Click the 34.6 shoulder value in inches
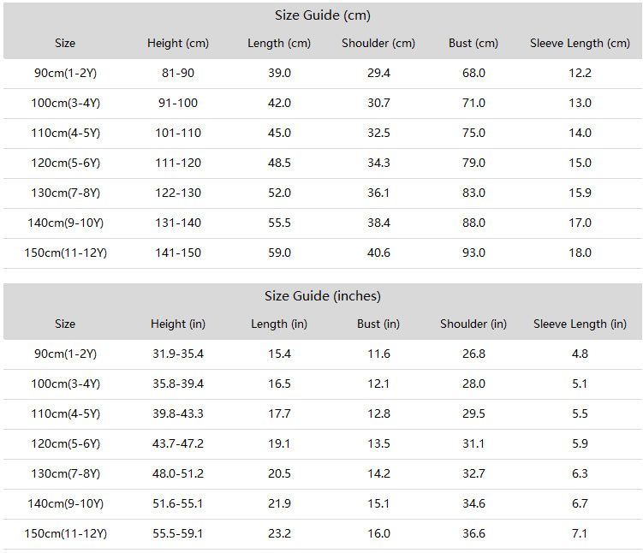 click(473, 503)
